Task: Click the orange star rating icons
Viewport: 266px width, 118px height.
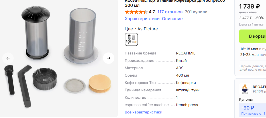Action: click(136, 12)
